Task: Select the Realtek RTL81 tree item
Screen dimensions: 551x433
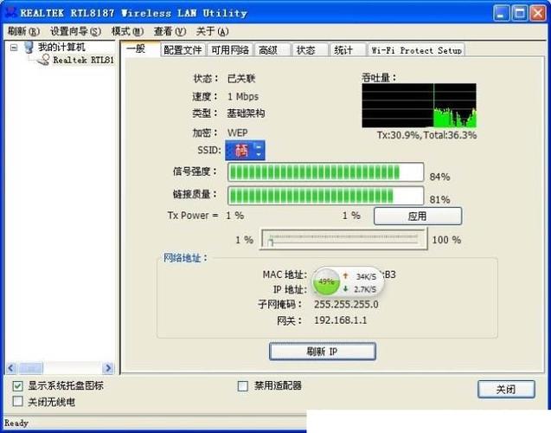Action: pos(84,60)
